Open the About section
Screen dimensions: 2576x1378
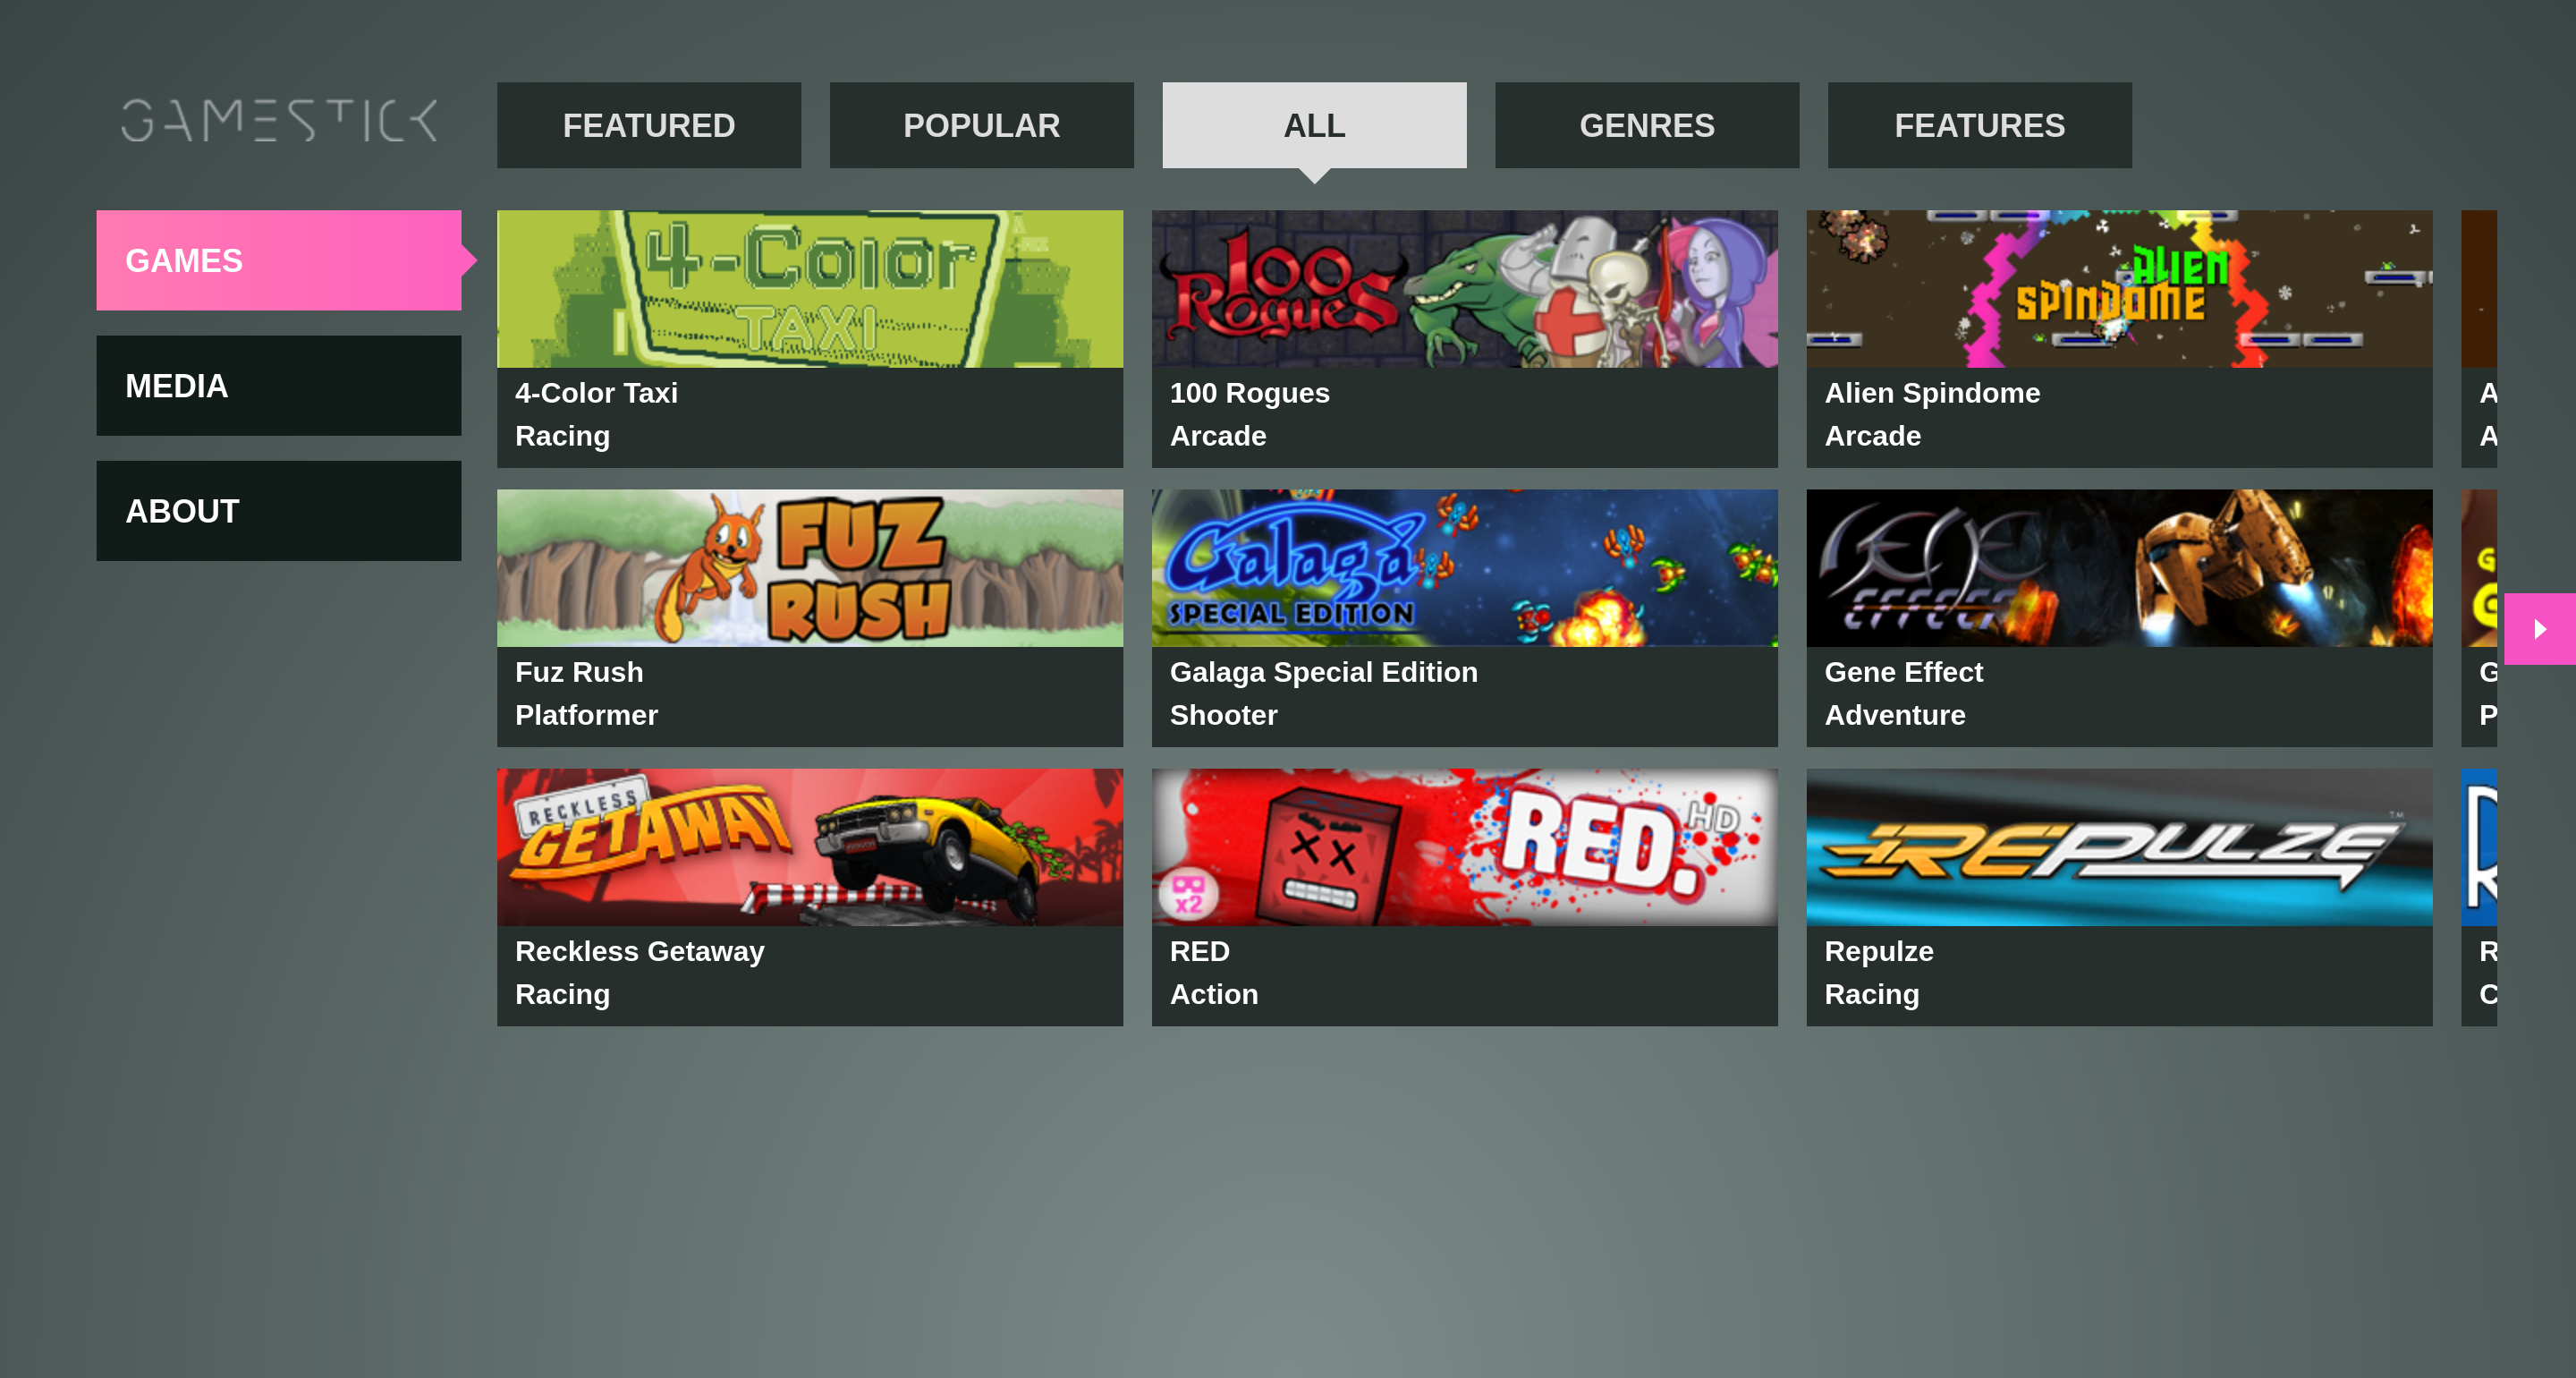pos(279,510)
